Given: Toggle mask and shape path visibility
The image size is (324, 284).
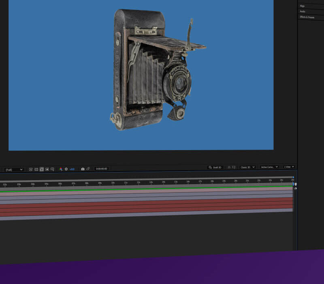Looking at the screenshot, I should (42, 169).
